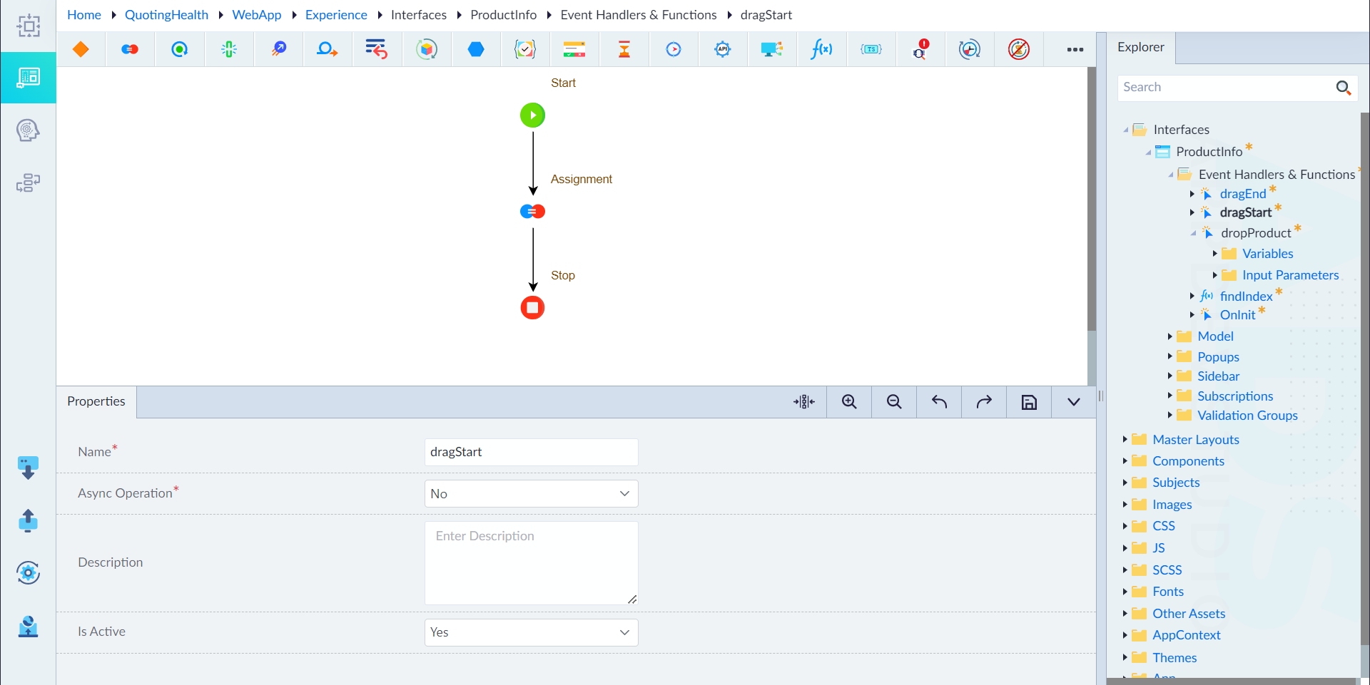
Task: Zoom in on the flow canvas
Action: [849, 402]
